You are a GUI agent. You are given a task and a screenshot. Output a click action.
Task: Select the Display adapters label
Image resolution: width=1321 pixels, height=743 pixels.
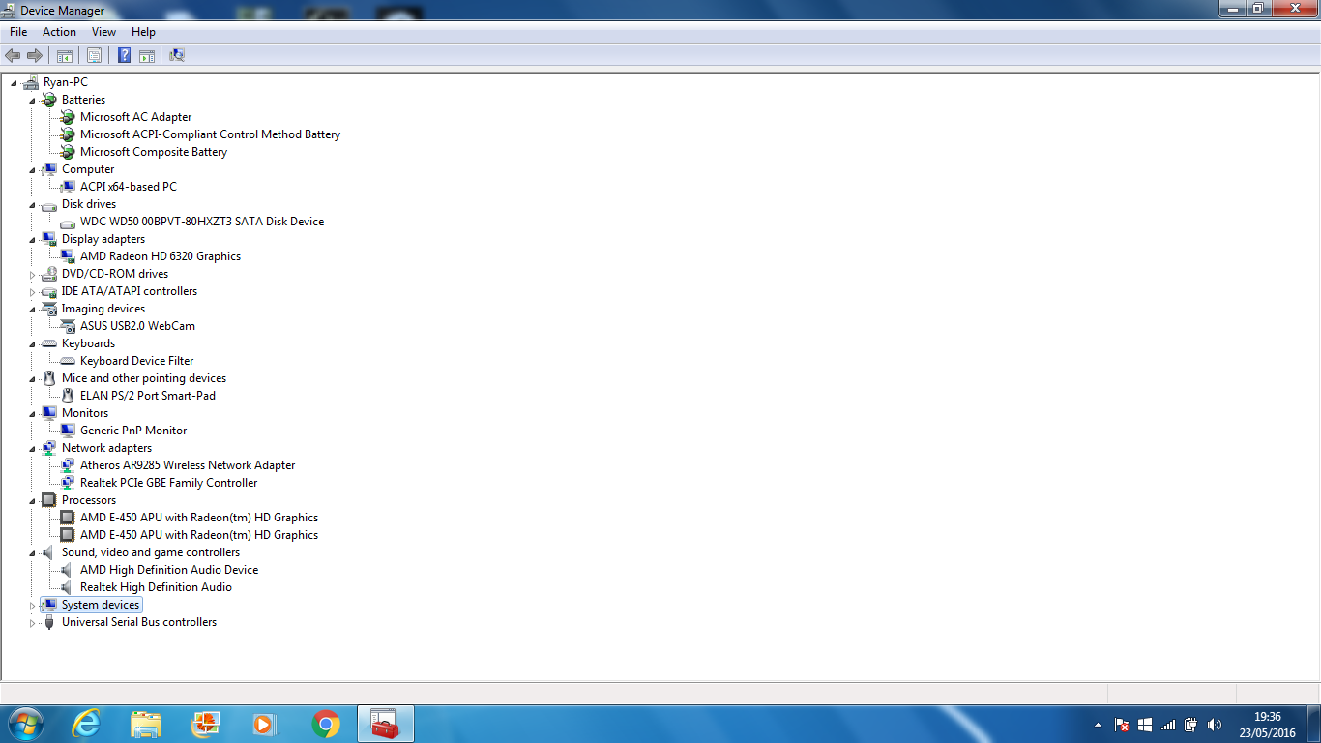tap(103, 239)
